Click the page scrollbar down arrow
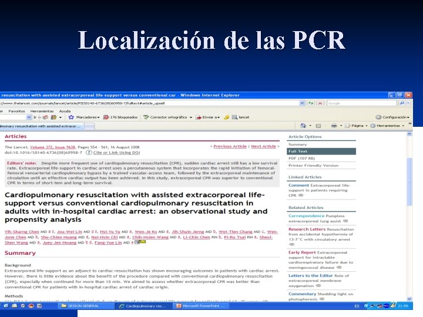The height and width of the screenshot is (317, 423). click(x=409, y=299)
